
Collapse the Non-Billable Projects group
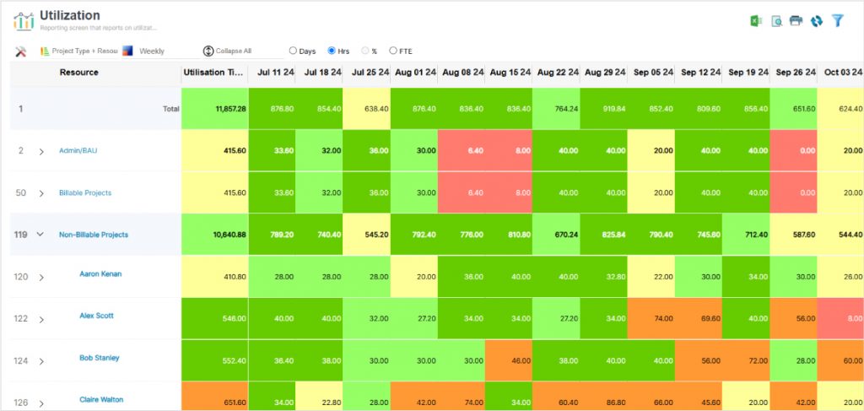coord(40,235)
